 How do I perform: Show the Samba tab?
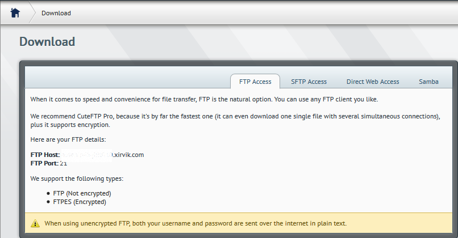tap(428, 82)
